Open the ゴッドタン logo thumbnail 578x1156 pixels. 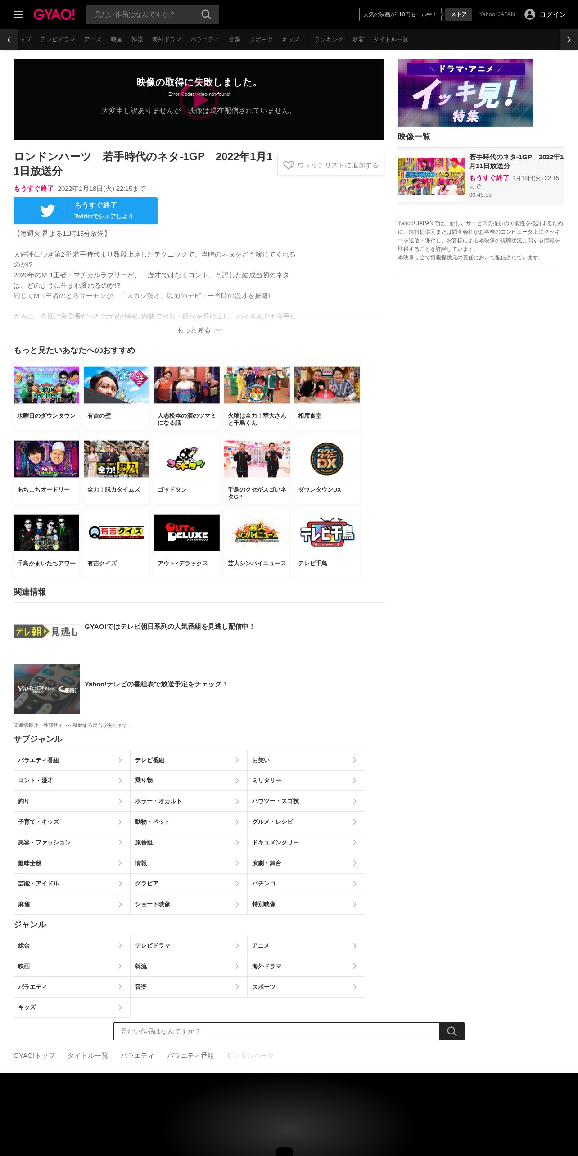pos(187,459)
